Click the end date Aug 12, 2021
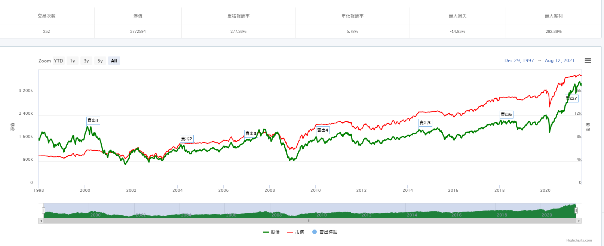The width and height of the screenshot is (604, 246). [x=559, y=61]
